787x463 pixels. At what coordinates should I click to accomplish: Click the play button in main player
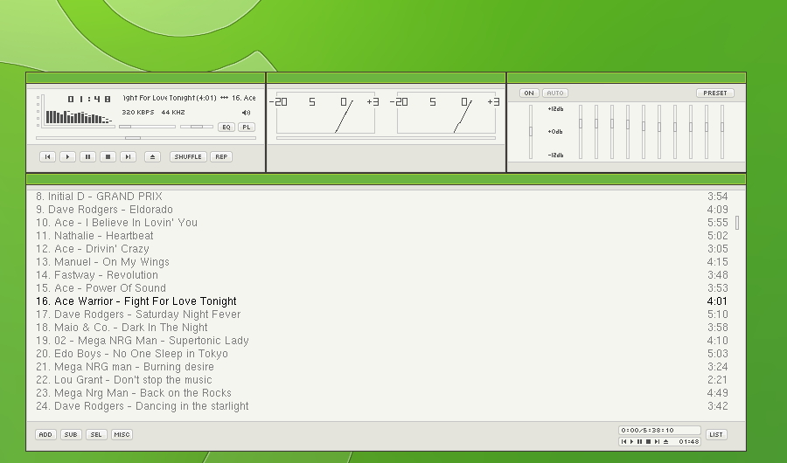click(x=67, y=157)
